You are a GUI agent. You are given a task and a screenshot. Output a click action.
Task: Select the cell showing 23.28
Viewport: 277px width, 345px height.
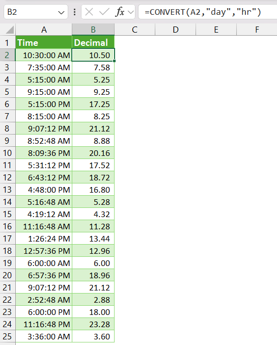(93, 324)
